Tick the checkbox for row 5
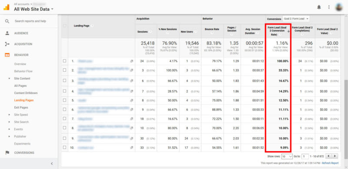 64,100
